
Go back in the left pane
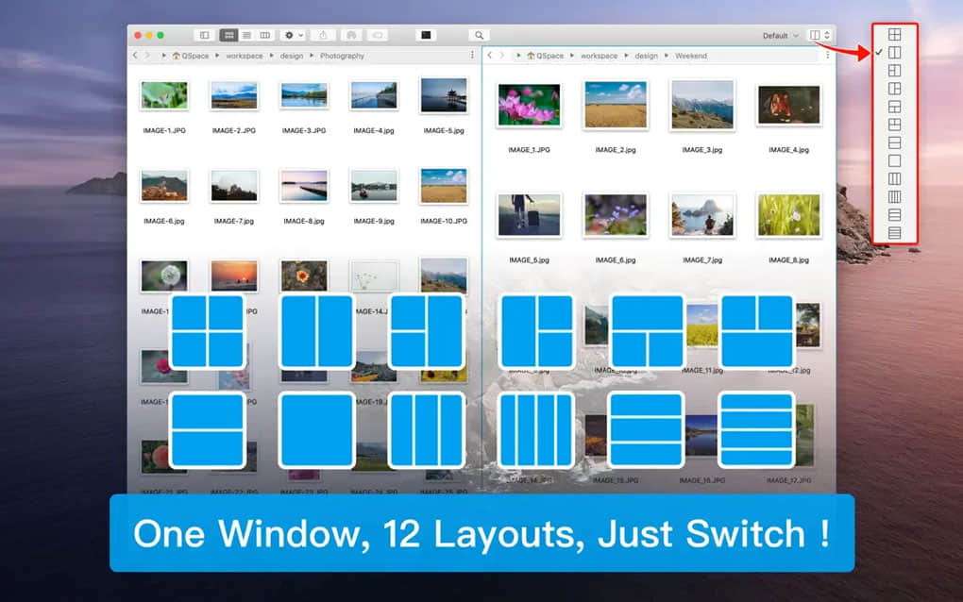[x=135, y=56]
